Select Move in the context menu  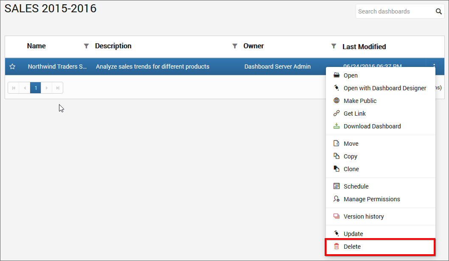pos(381,144)
